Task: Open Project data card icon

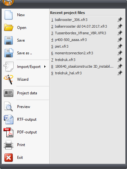Action: [9, 93]
